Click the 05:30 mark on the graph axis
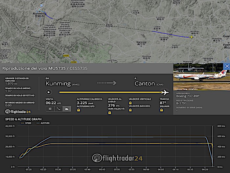 (x=58, y=169)
